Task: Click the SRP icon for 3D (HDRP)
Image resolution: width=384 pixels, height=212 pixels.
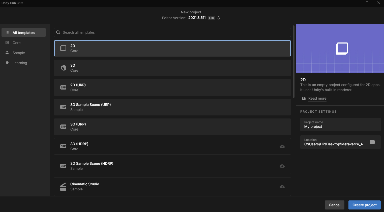Action: click(63, 146)
